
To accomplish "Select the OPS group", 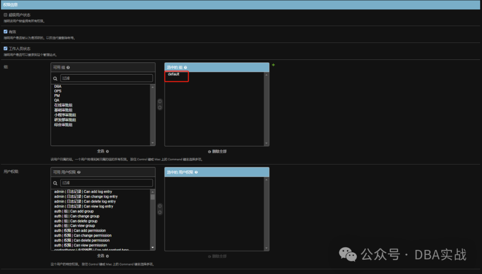I will point(58,91).
